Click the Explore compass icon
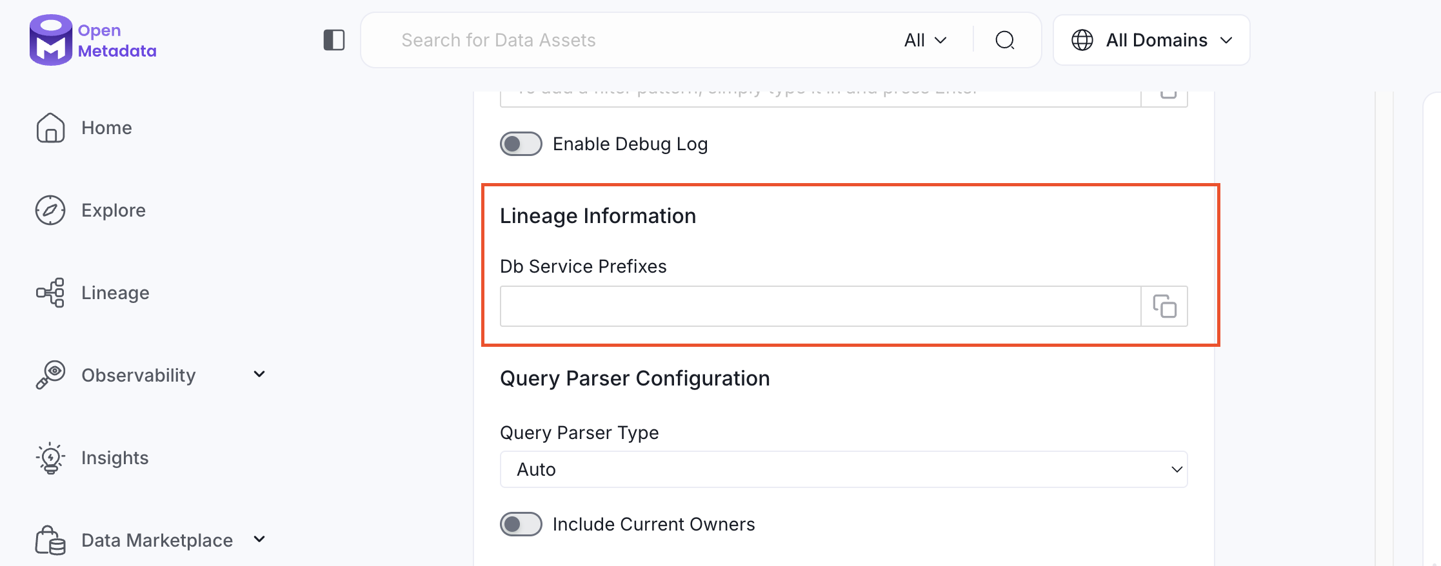1441x566 pixels. pos(50,210)
